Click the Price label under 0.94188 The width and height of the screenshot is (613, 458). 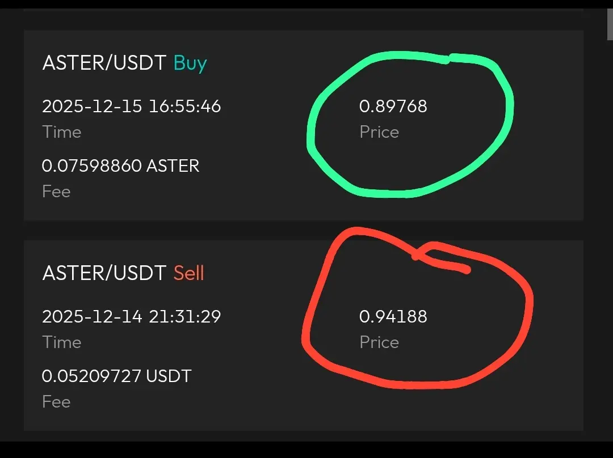(379, 342)
